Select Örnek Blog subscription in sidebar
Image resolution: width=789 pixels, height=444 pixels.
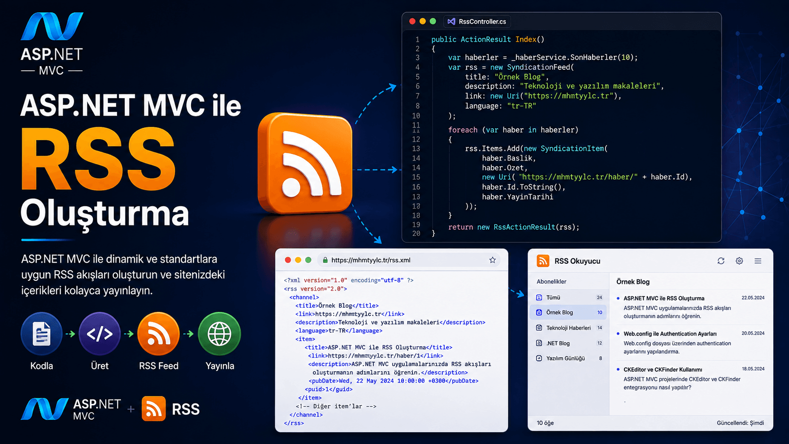tap(569, 312)
